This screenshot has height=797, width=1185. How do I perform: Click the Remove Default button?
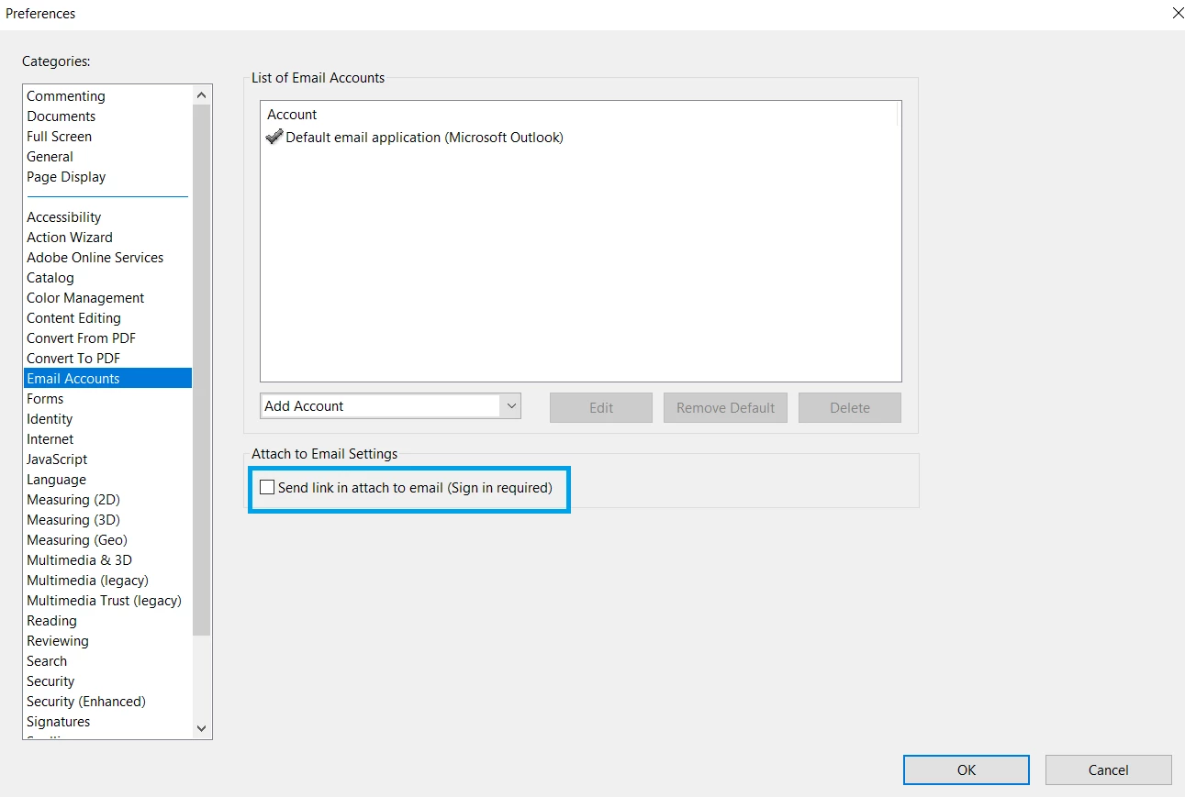coord(725,408)
